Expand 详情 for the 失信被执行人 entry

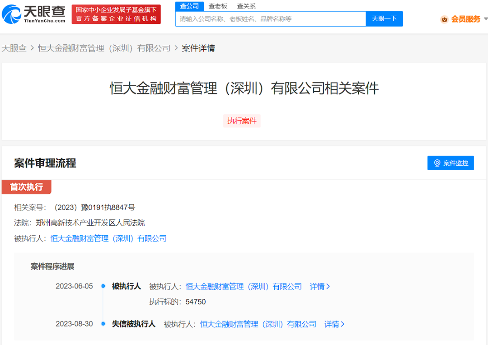[334, 324]
